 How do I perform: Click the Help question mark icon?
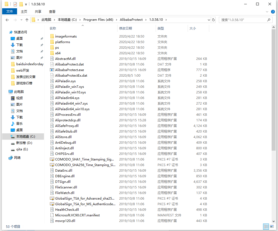click(273, 12)
